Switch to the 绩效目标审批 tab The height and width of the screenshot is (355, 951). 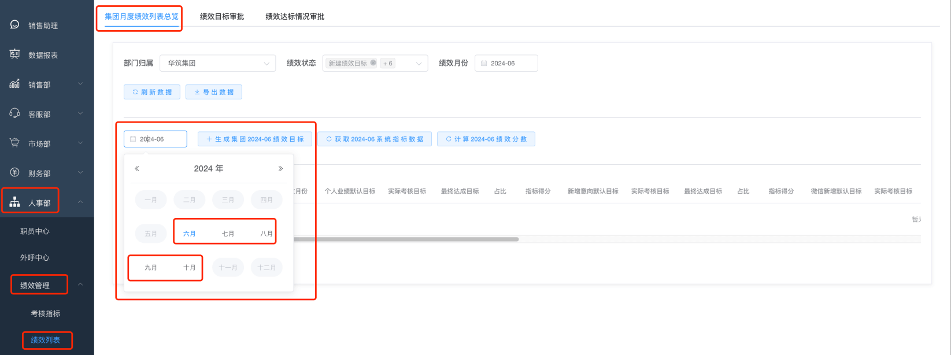222,17
